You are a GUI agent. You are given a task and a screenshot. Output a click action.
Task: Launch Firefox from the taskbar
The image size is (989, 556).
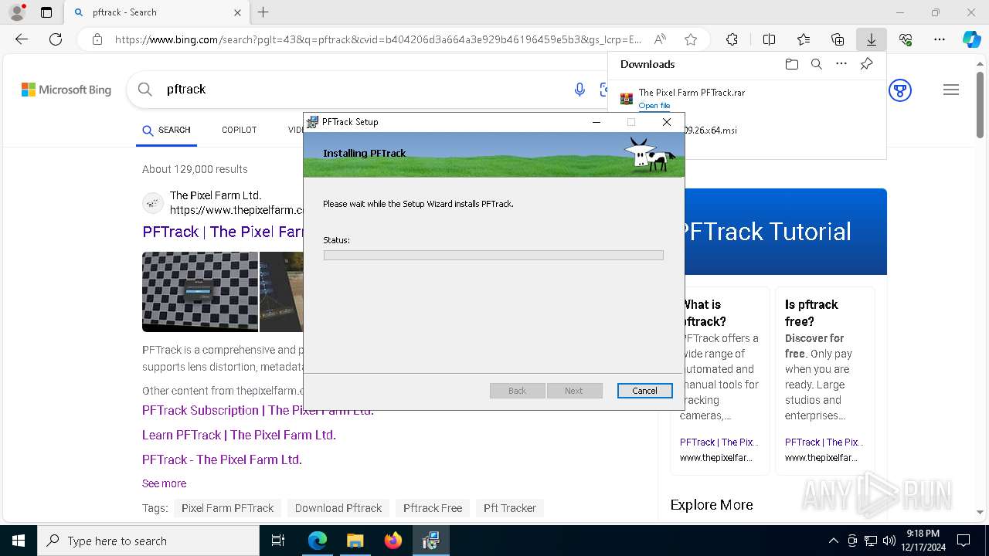tap(393, 541)
